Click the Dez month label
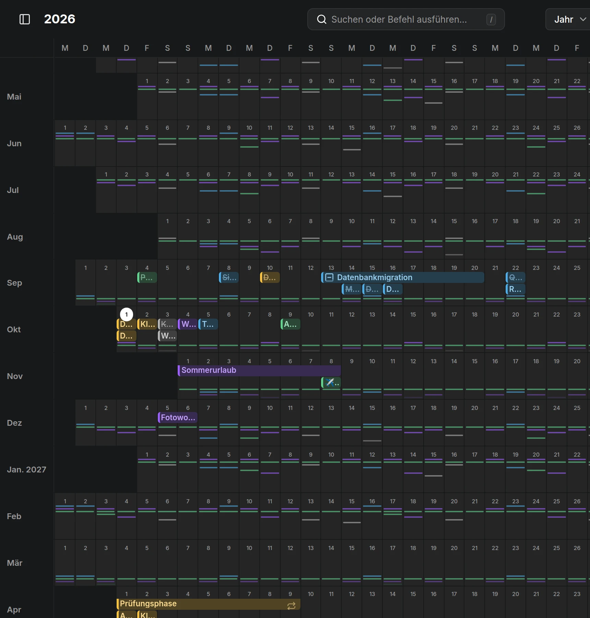 (14, 423)
